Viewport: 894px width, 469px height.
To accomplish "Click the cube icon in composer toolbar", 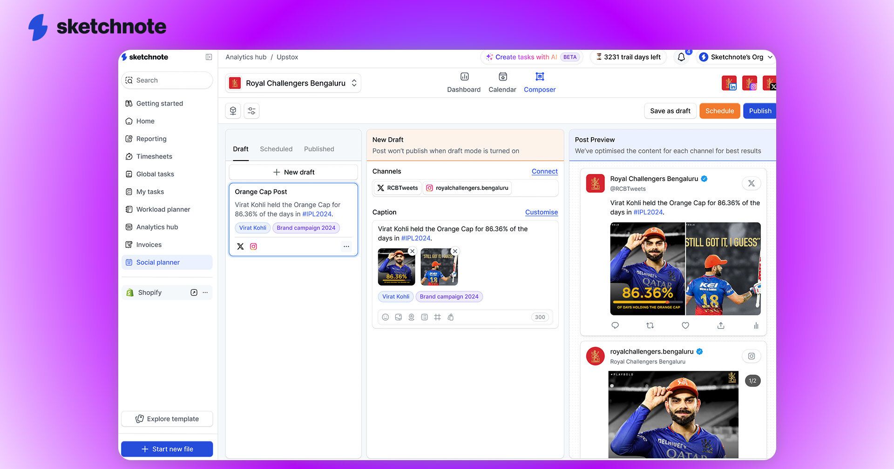I will click(233, 111).
